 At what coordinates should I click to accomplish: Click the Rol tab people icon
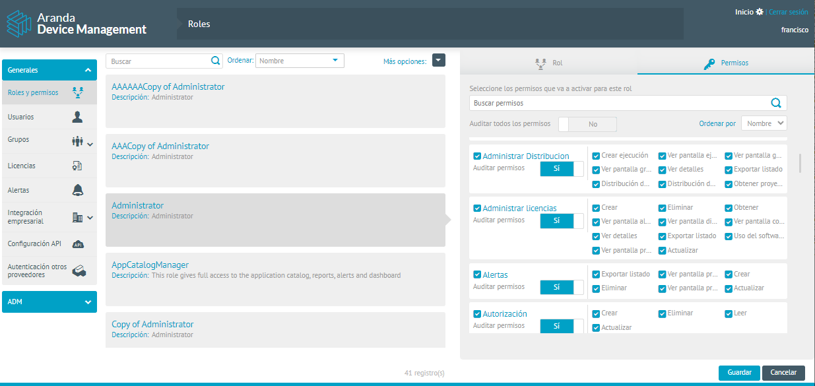[x=541, y=63]
